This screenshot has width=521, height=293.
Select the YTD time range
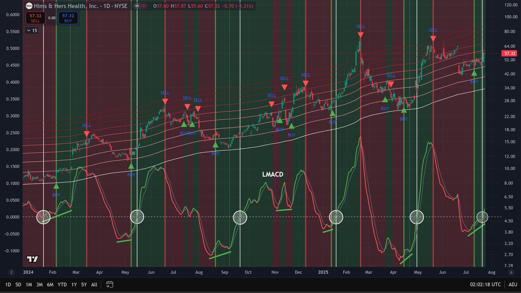62,285
